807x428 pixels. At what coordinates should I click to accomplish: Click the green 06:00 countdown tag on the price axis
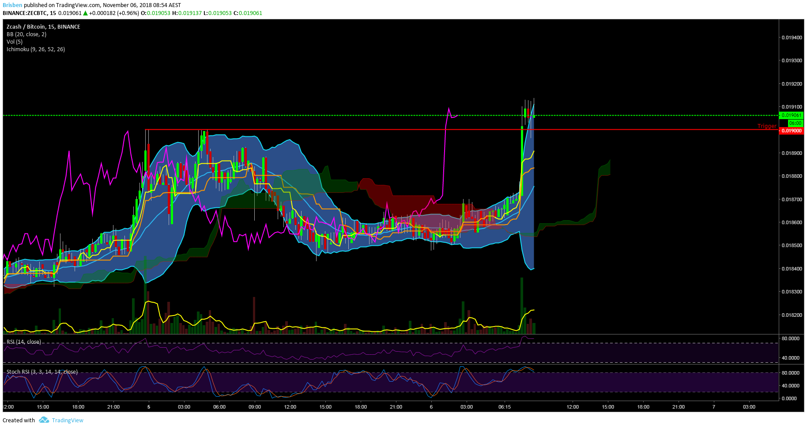tap(795, 124)
